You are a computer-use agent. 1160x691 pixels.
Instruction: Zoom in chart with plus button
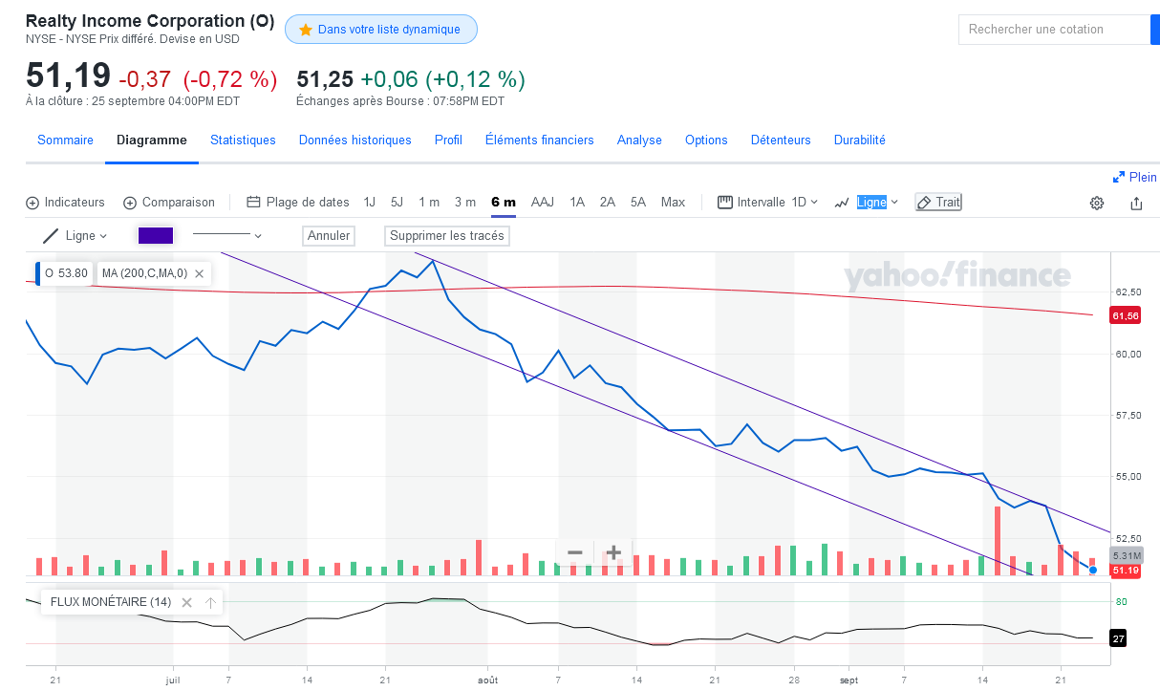[x=613, y=552]
